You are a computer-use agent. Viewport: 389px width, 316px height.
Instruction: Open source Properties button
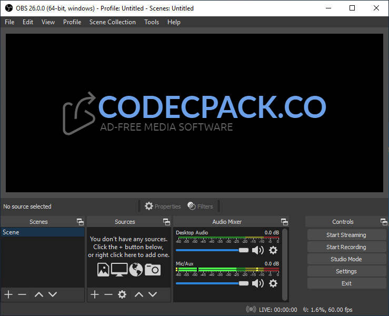(x=163, y=206)
